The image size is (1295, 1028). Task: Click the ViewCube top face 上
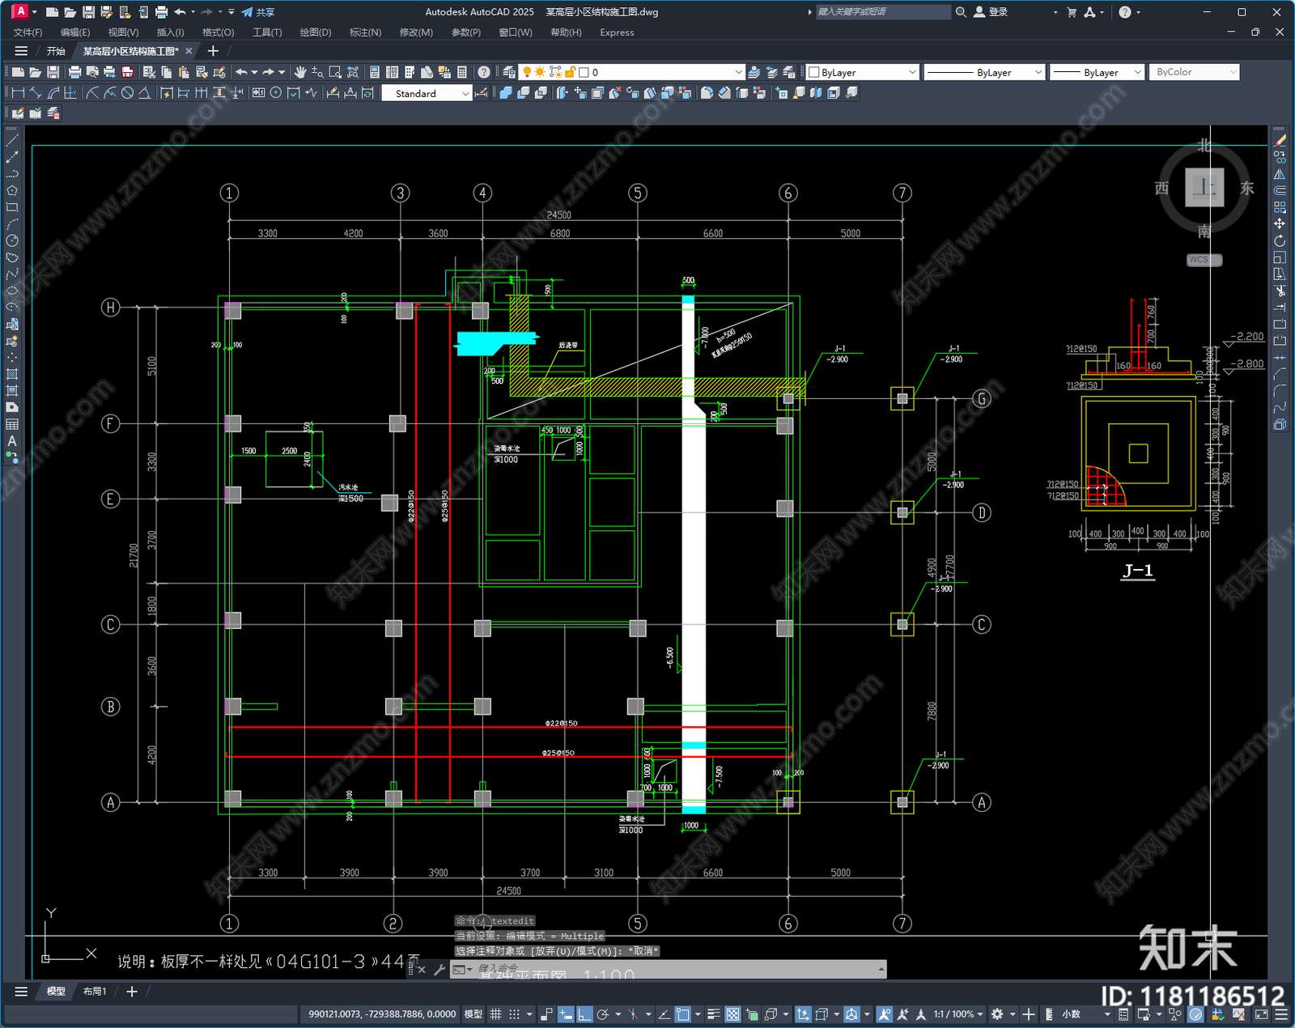click(1204, 188)
